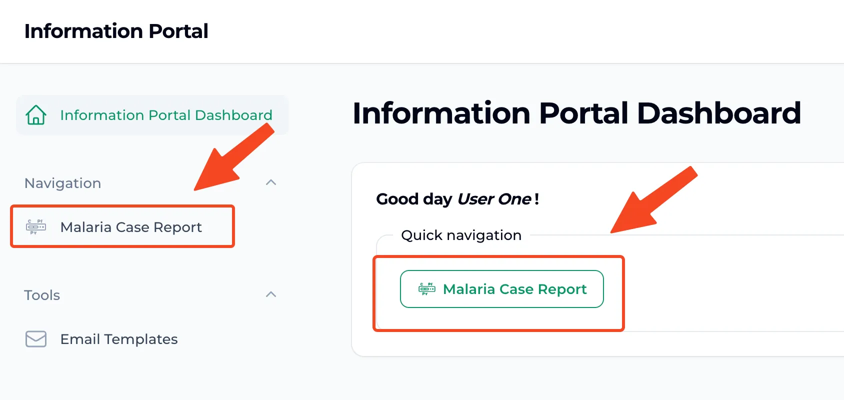Select the Malaria Case Report microscope-slide icon in sidebar
844x400 pixels.
pyautogui.click(x=34, y=227)
